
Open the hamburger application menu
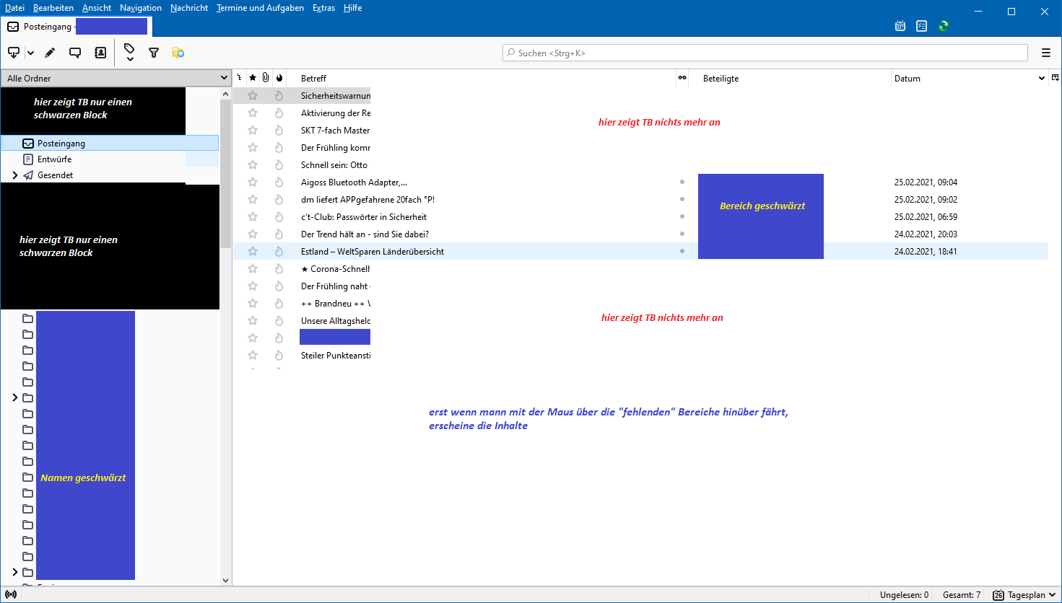coord(1046,53)
